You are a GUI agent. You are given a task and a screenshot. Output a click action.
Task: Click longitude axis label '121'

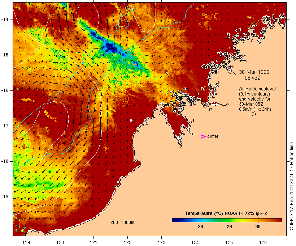pos(93,242)
